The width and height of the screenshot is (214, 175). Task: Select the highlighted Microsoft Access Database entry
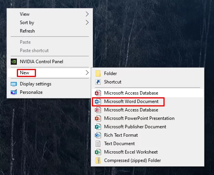pos(147,93)
